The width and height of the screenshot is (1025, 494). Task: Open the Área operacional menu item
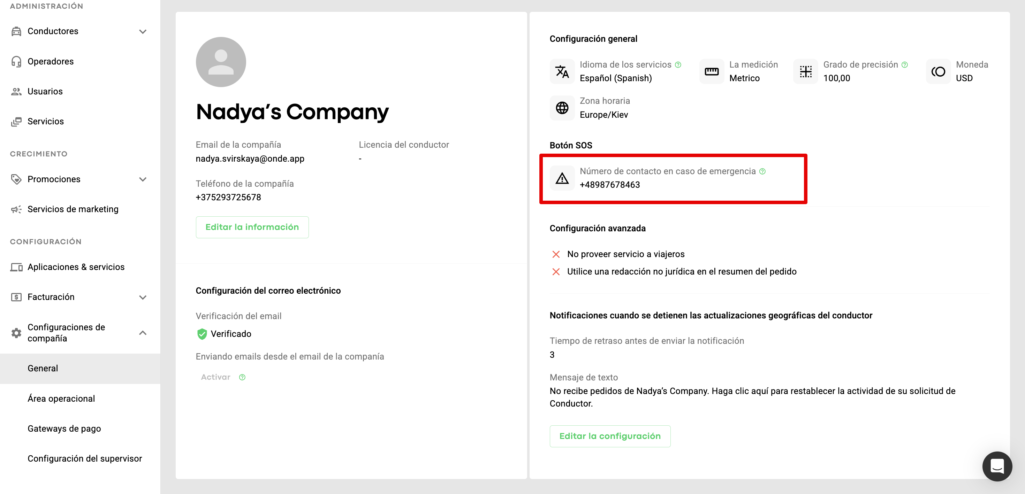pos(61,399)
